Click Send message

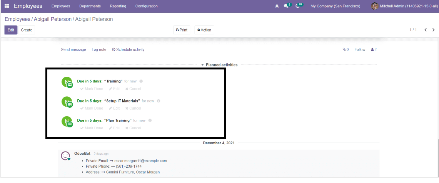coord(73,49)
